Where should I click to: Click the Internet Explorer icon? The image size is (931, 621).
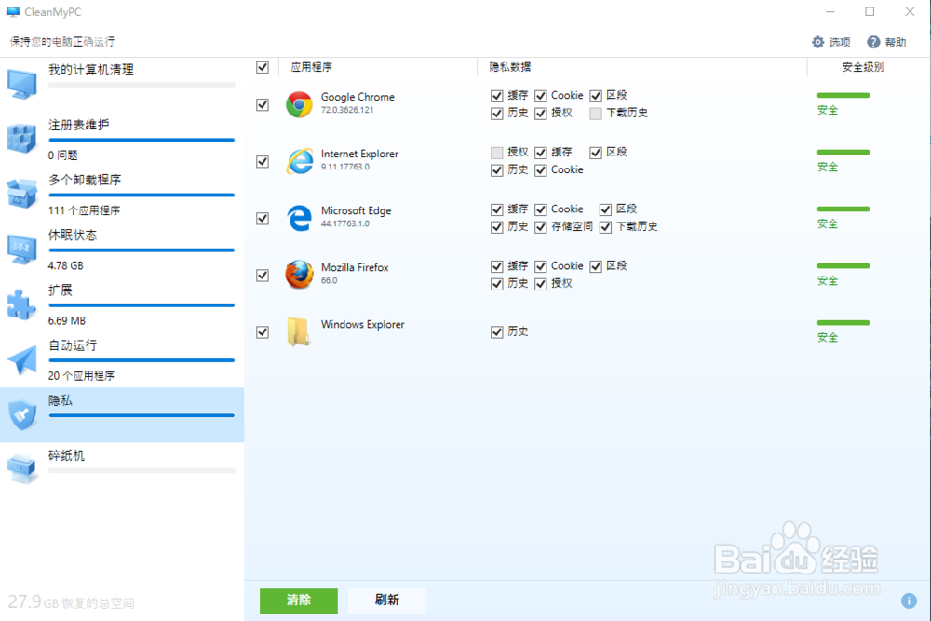[x=299, y=161]
